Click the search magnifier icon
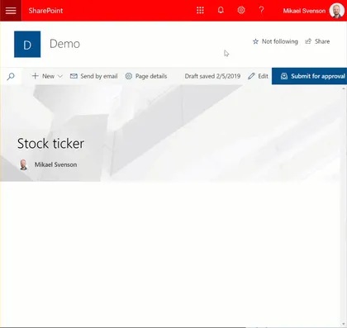 (x=11, y=76)
